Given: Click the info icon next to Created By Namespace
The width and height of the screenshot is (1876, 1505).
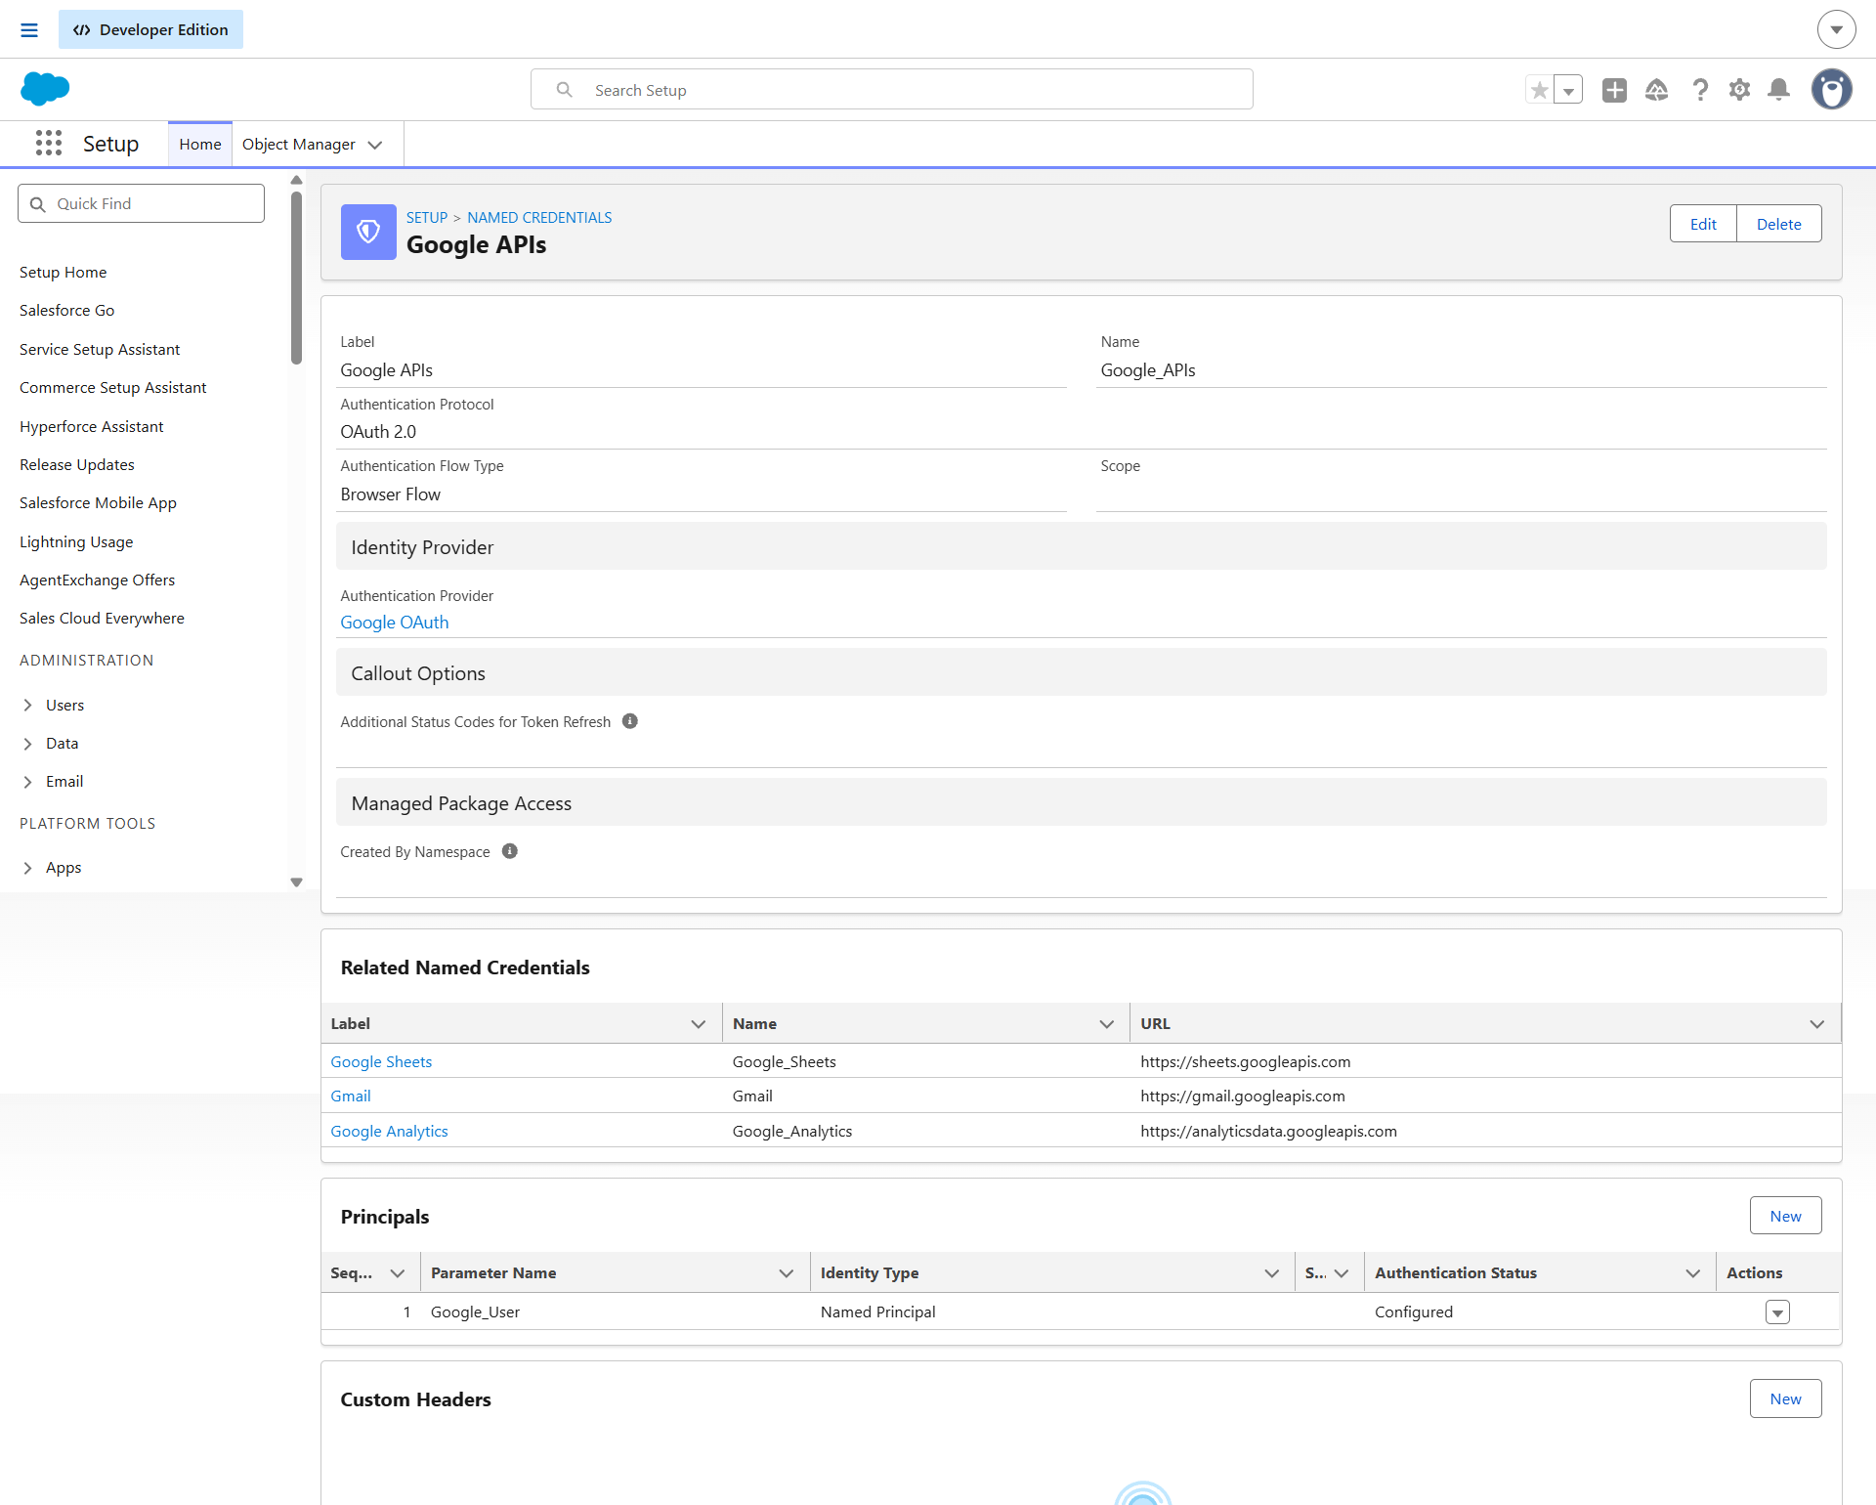Looking at the screenshot, I should coord(510,851).
